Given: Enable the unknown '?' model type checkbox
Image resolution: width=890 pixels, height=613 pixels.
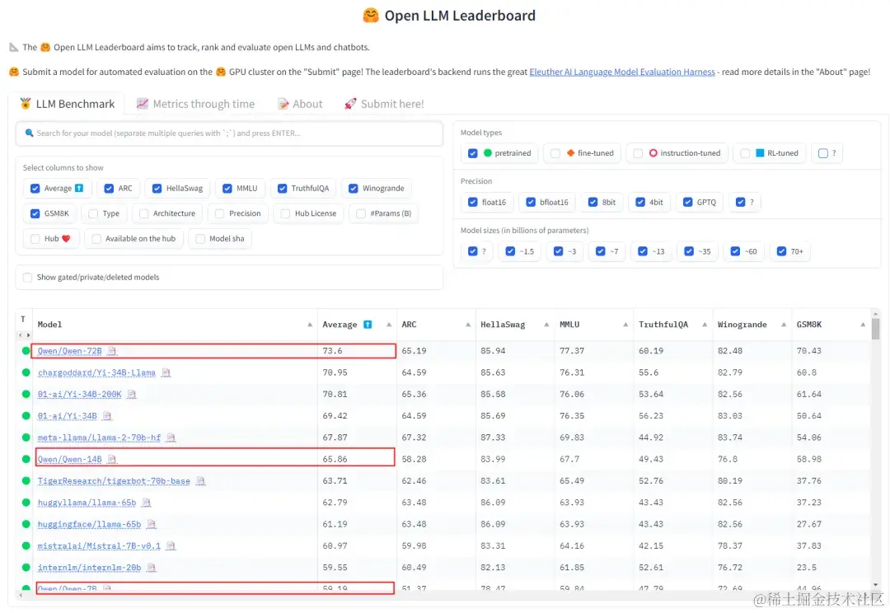Looking at the screenshot, I should (823, 153).
